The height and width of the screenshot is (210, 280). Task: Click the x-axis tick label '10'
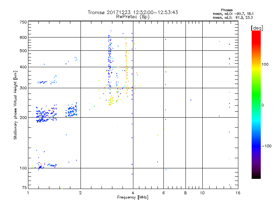point(202,193)
